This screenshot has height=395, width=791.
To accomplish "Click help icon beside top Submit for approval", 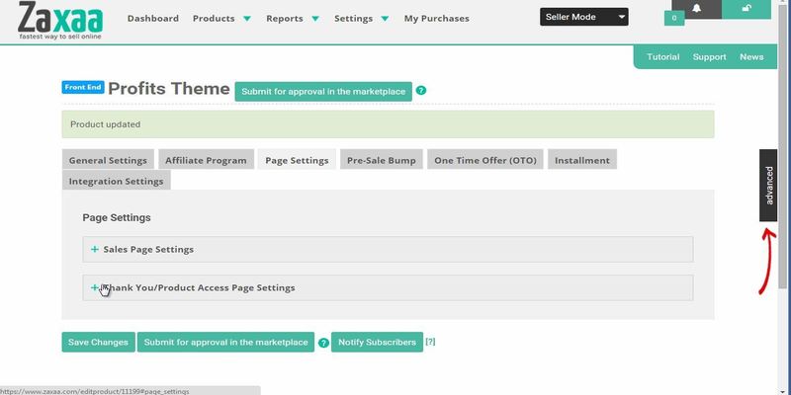I will pyautogui.click(x=421, y=91).
